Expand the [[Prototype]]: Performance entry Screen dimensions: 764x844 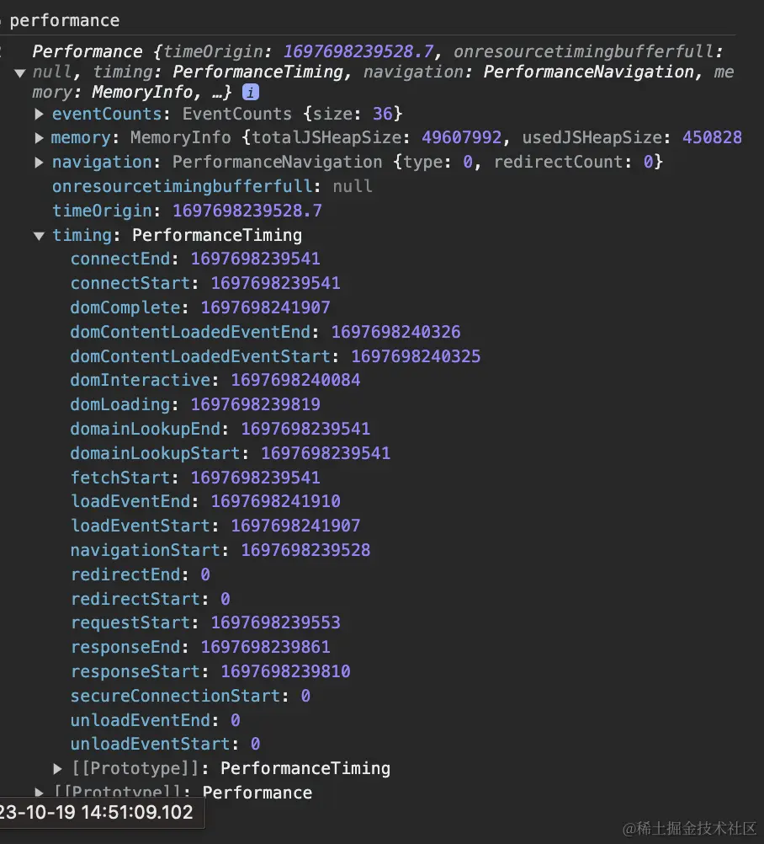click(x=39, y=793)
